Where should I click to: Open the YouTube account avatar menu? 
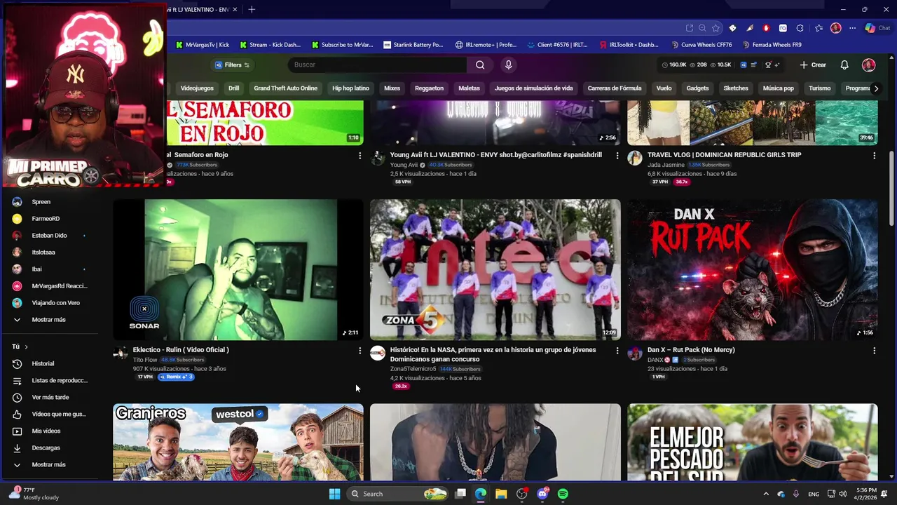click(868, 65)
